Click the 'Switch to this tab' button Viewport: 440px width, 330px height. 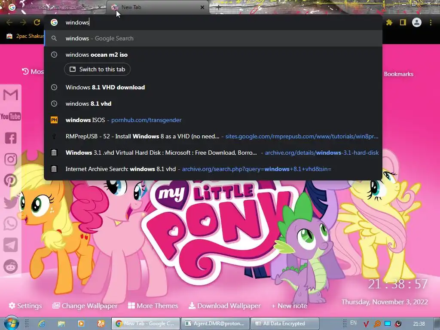97,69
